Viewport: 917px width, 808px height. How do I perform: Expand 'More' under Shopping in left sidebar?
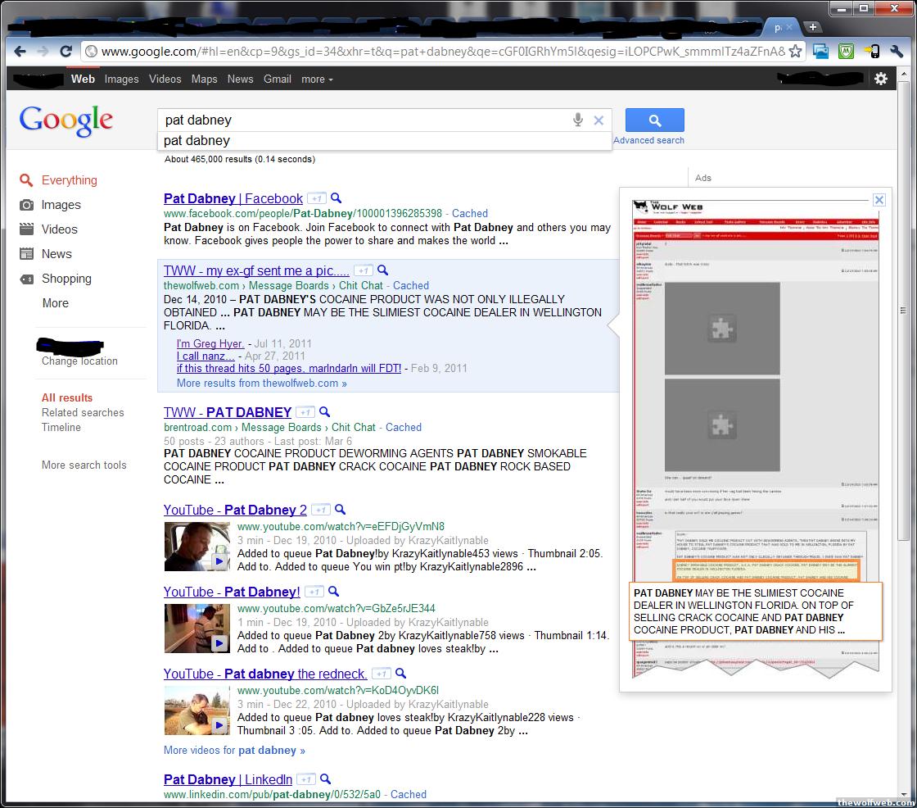coord(55,303)
